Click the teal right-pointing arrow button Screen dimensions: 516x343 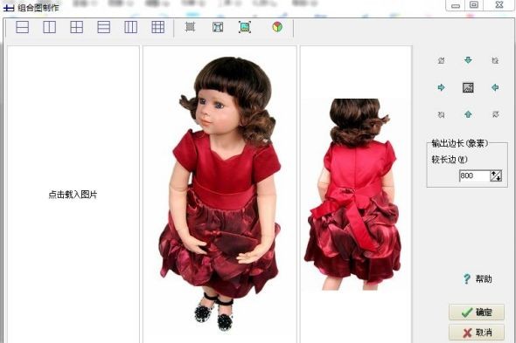point(441,87)
